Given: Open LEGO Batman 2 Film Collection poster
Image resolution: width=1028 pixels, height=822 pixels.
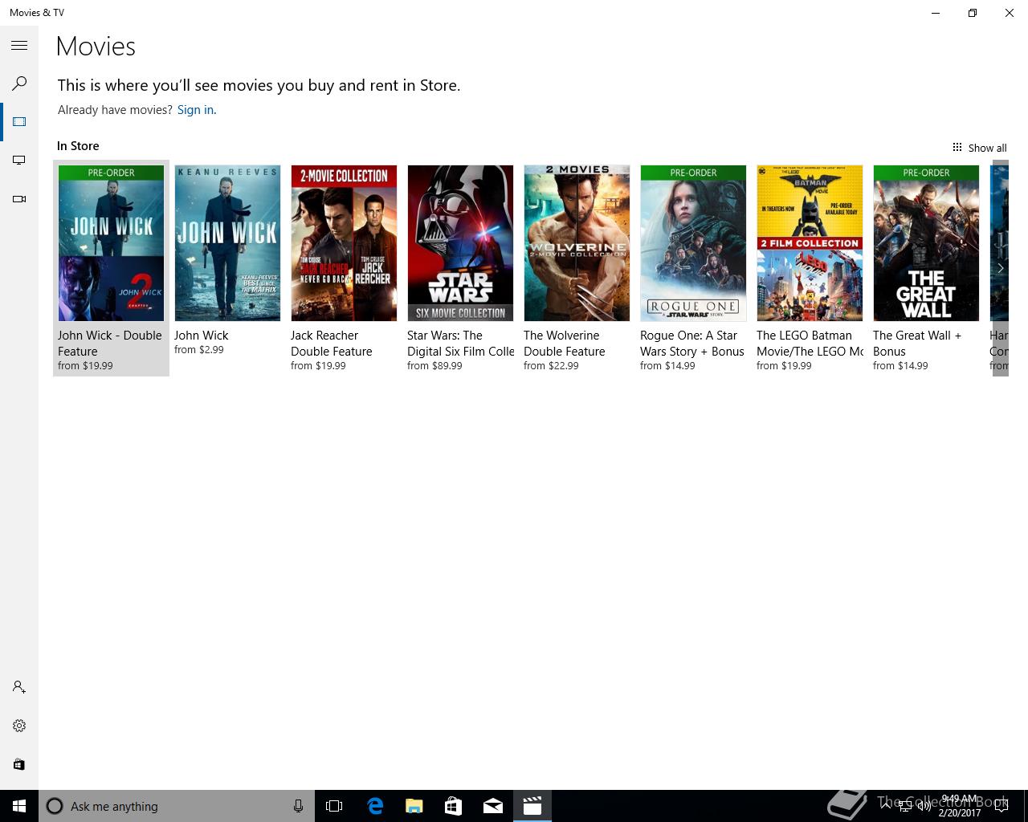Looking at the screenshot, I should [810, 243].
